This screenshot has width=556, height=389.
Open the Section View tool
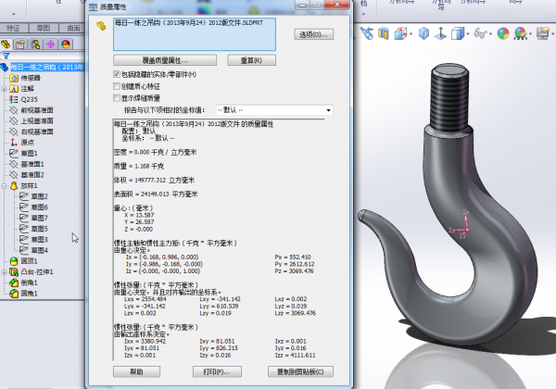pyautogui.click(x=384, y=33)
